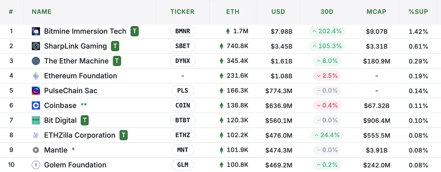441x172 pixels.
Task: Click the SharpLink Gaming logo
Action: pyautogui.click(x=36, y=46)
